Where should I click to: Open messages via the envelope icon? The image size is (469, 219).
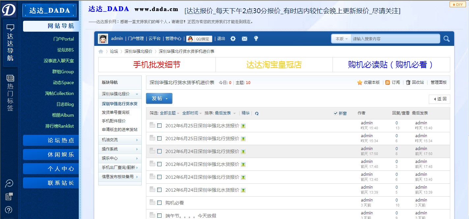click(244, 39)
